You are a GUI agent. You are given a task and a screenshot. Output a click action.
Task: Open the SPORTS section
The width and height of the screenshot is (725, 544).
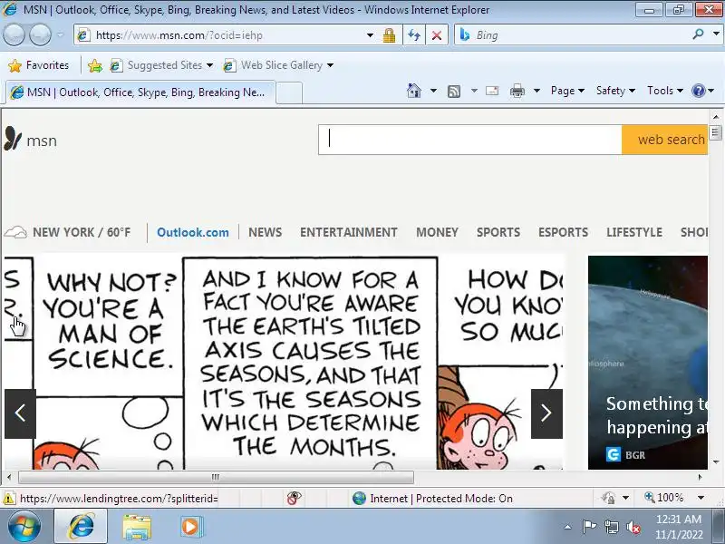click(498, 232)
